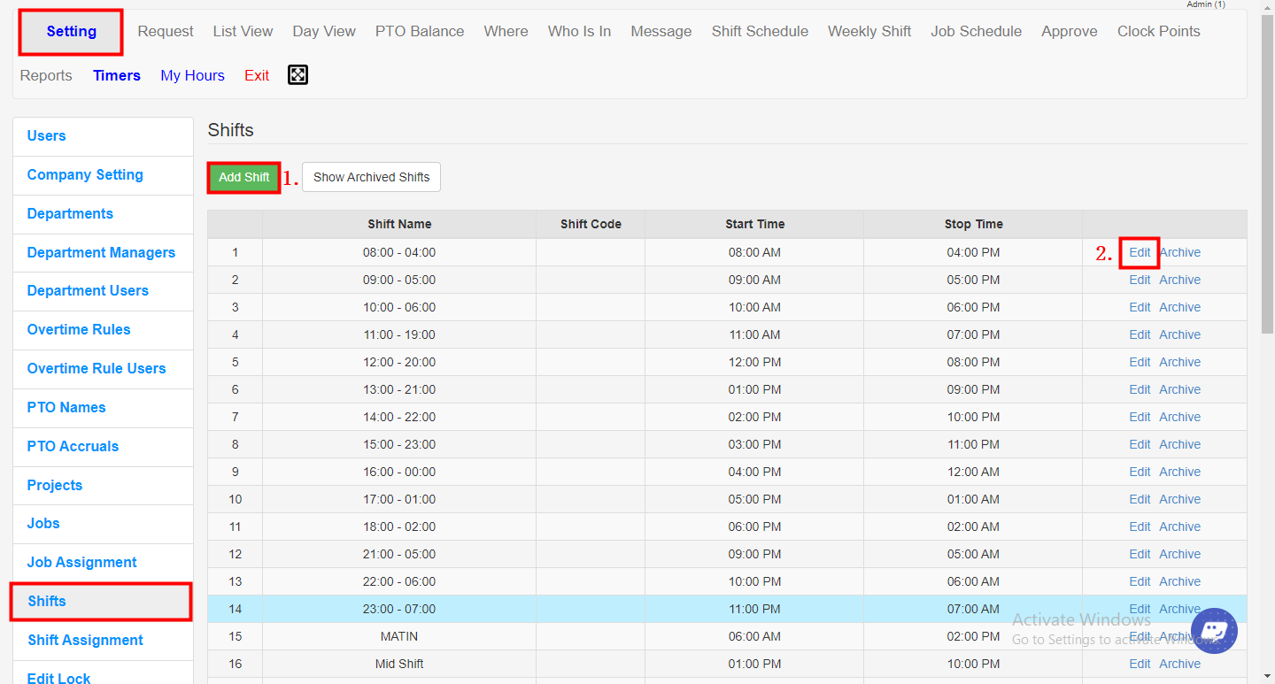The image size is (1275, 684).
Task: Open Overtime Rule Users in sidebar
Action: [x=103, y=369]
